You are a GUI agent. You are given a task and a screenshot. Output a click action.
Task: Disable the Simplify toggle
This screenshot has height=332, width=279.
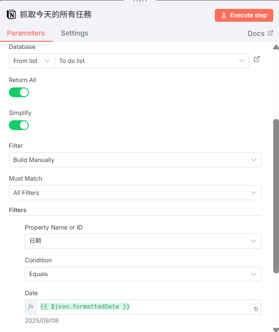point(19,125)
